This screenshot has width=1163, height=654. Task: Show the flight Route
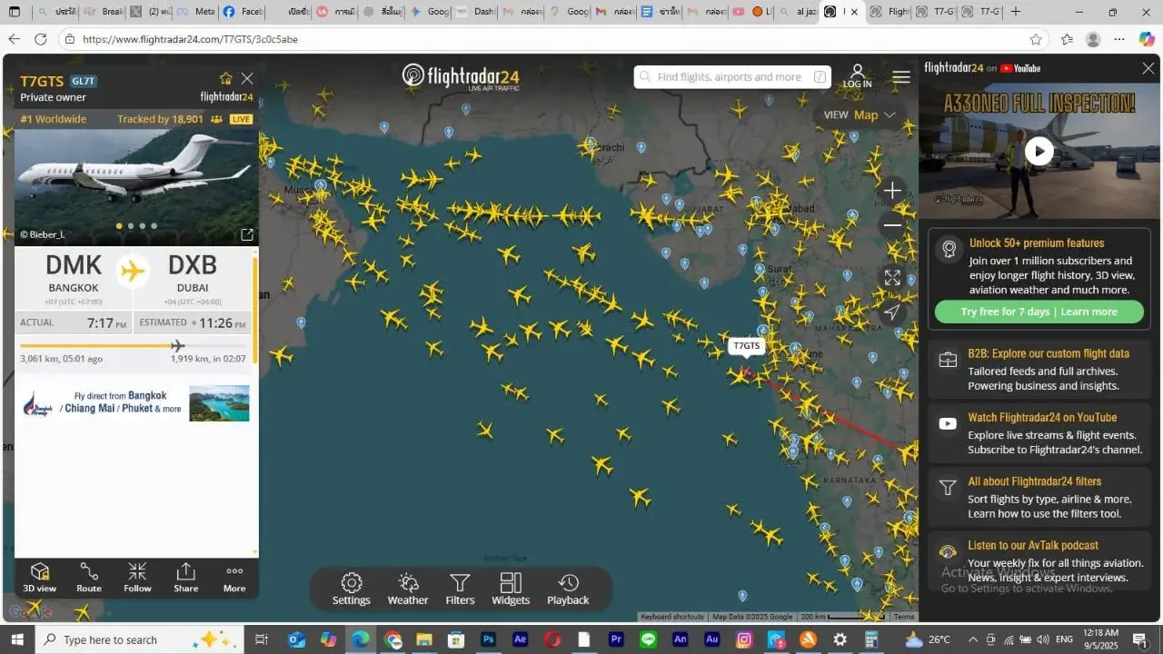tap(89, 578)
